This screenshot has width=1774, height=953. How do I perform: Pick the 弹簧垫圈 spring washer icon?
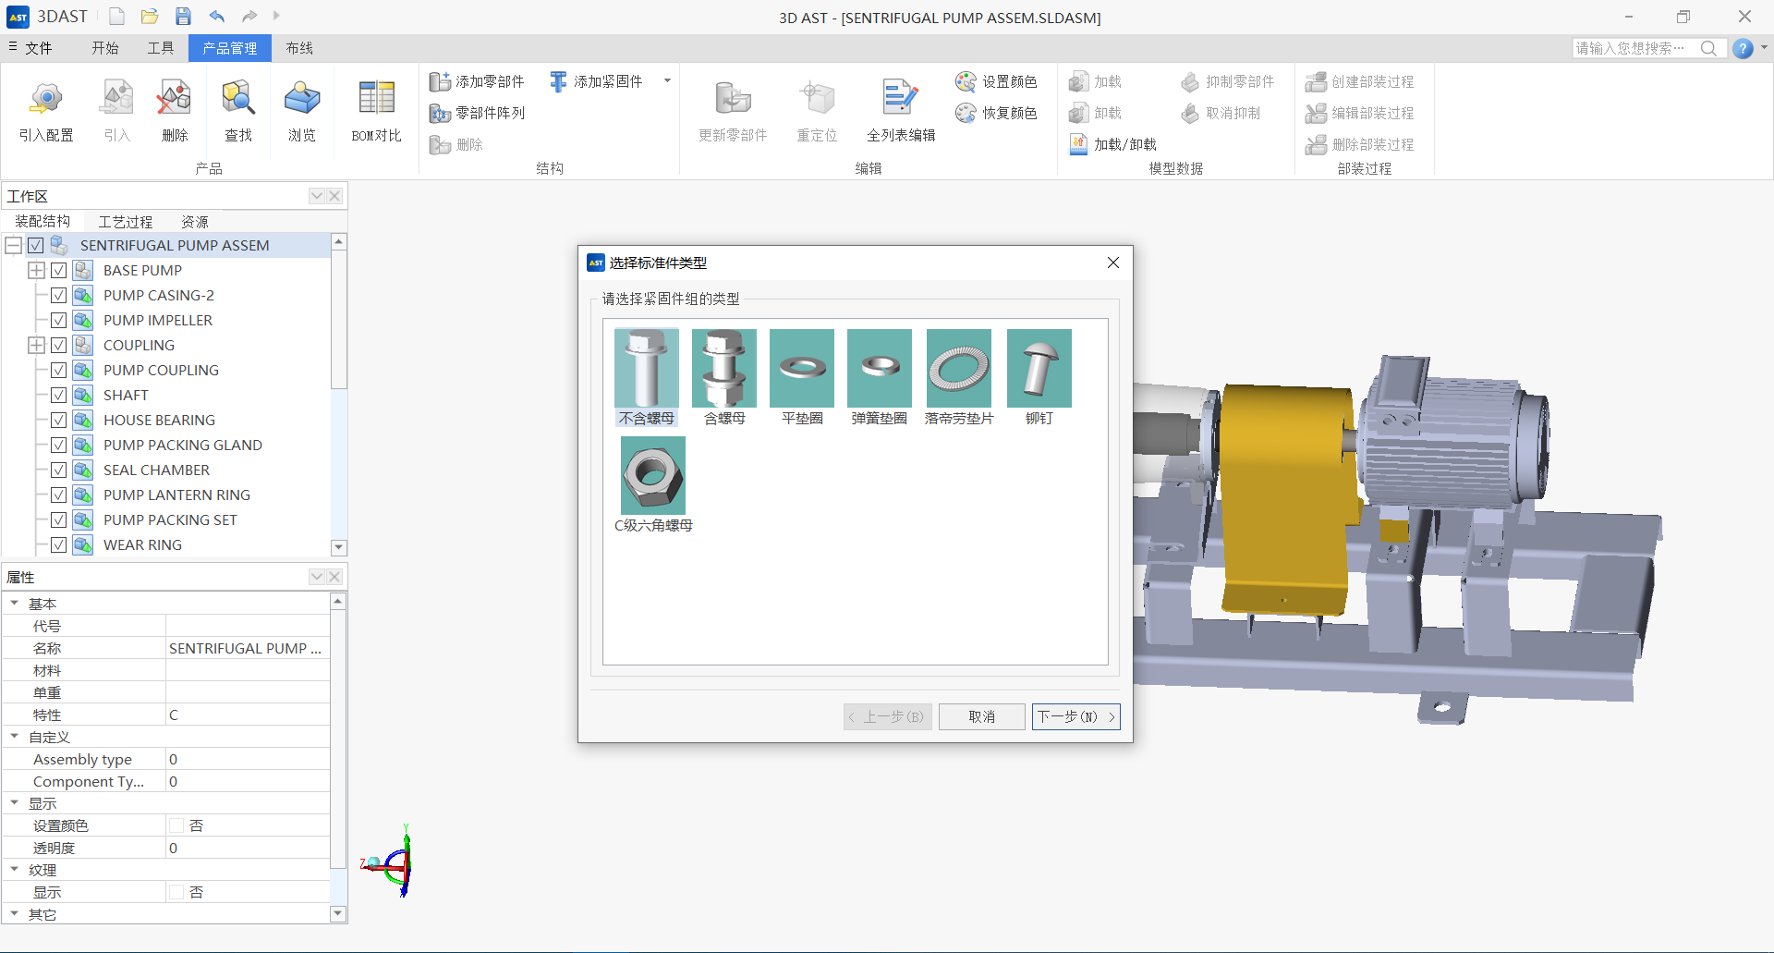pyautogui.click(x=879, y=369)
